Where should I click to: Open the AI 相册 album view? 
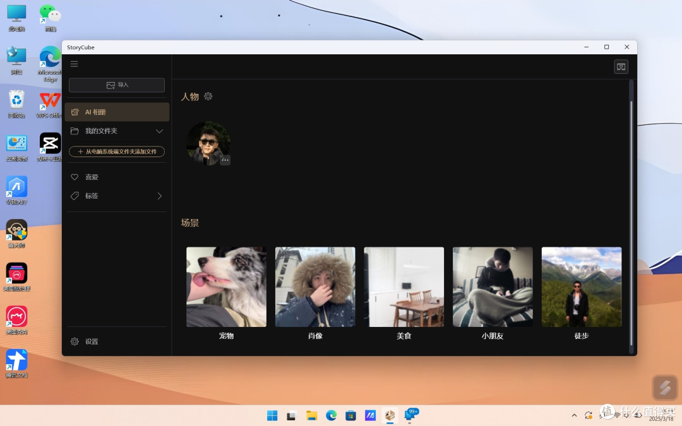117,112
